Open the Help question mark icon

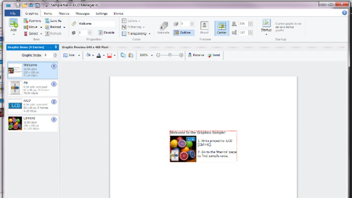(x=344, y=13)
